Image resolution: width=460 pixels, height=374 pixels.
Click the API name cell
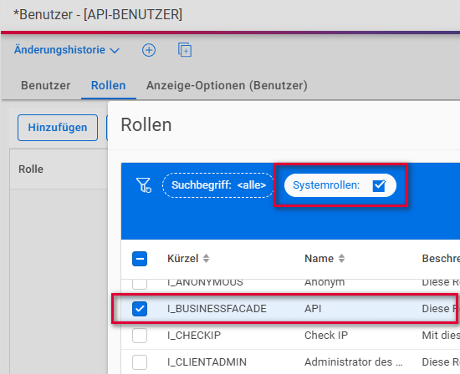[313, 309]
